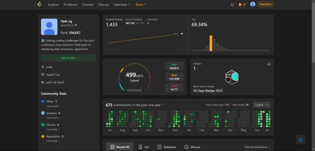Screen dimensions: 315x151
Task: Switch to the Solutions tab
Action: point(167,147)
